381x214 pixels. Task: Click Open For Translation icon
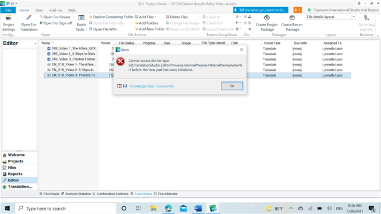click(29, 18)
